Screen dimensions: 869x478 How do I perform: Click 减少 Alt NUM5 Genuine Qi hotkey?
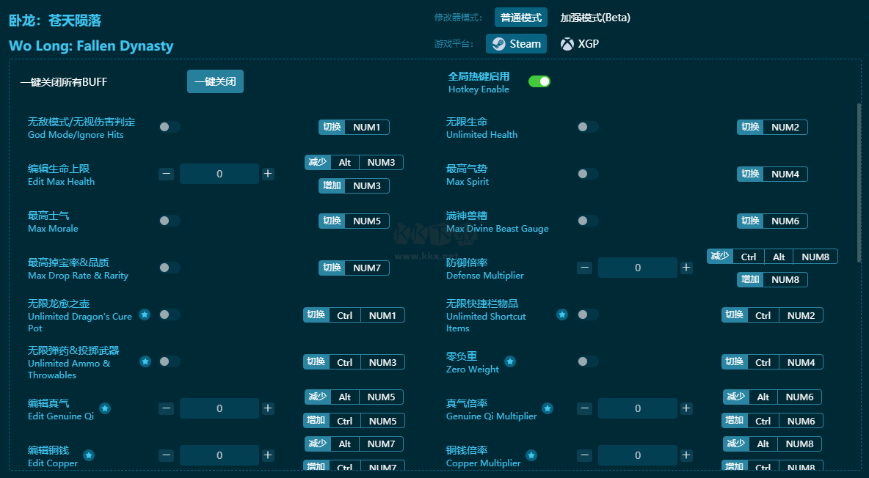[354, 397]
